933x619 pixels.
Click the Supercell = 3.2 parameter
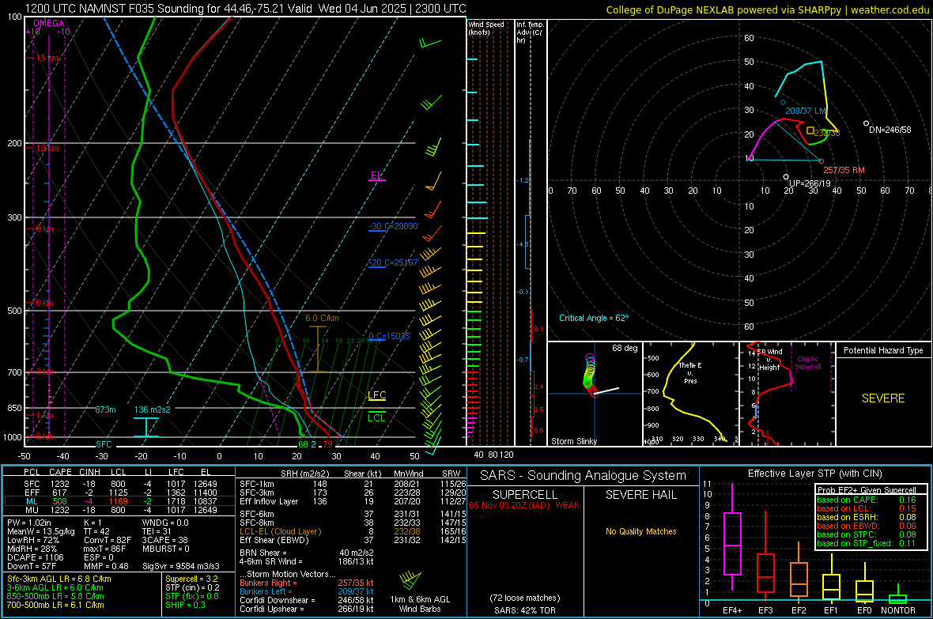[x=191, y=579]
